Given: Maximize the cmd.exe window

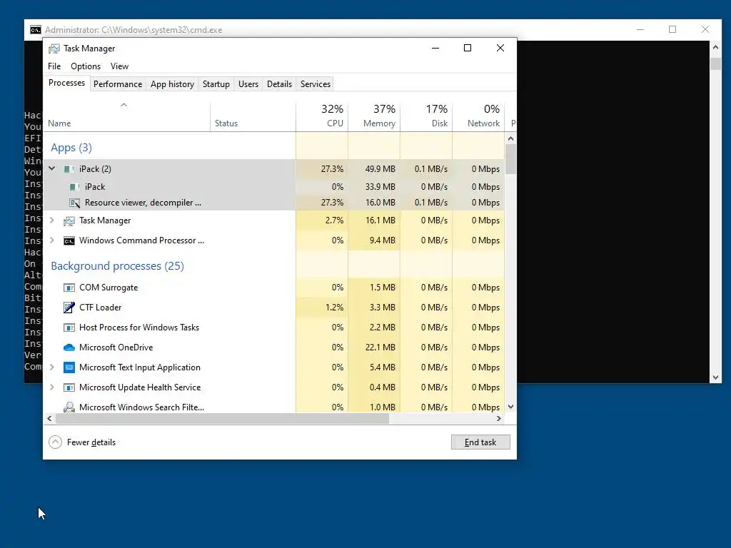Looking at the screenshot, I should [672, 29].
